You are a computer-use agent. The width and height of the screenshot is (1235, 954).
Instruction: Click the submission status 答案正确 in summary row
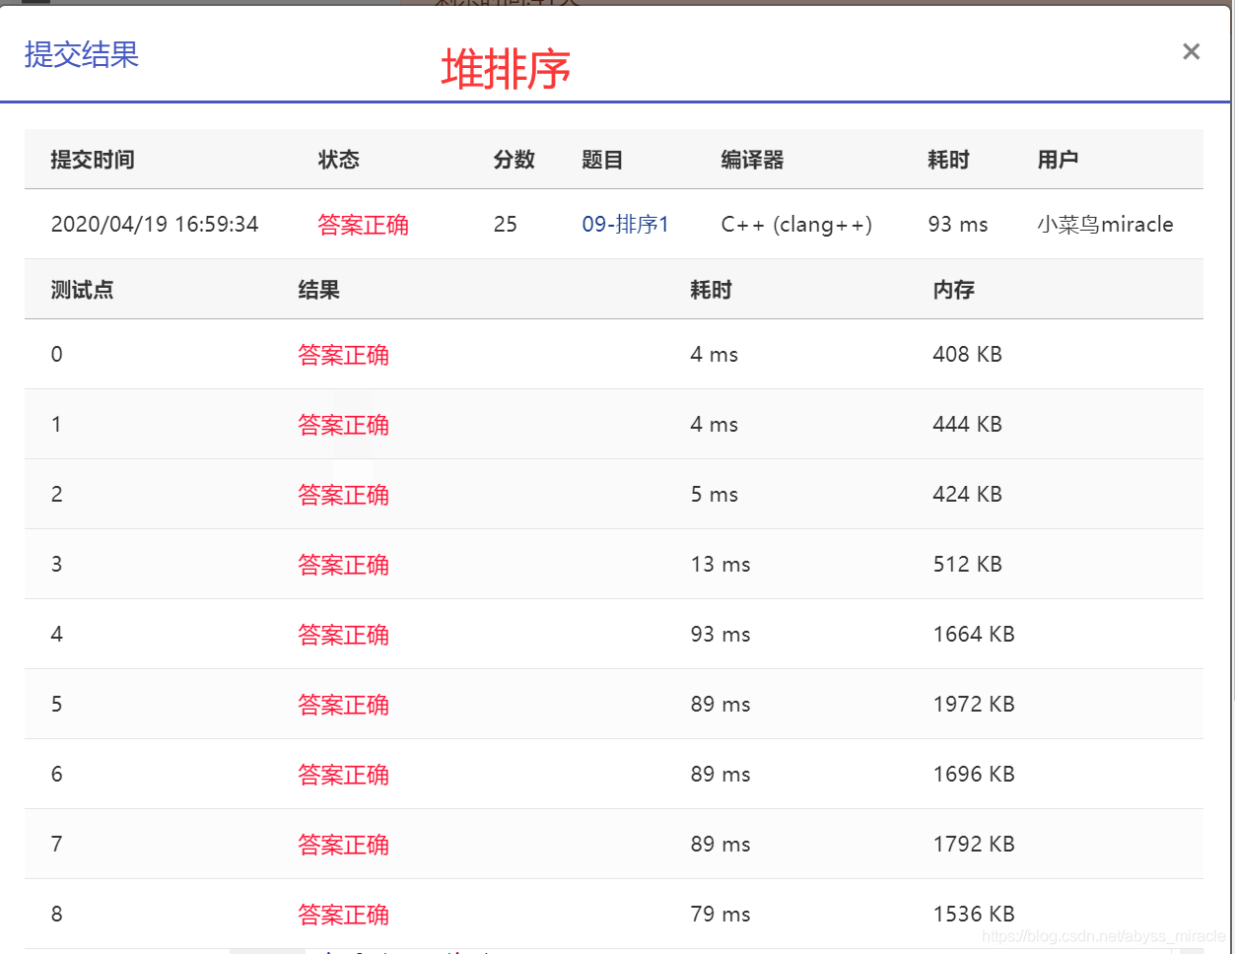click(363, 225)
